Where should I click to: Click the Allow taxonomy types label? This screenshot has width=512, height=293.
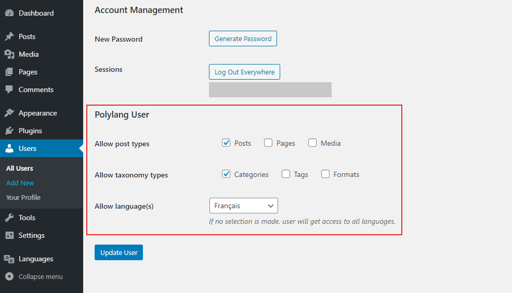pyautogui.click(x=132, y=175)
